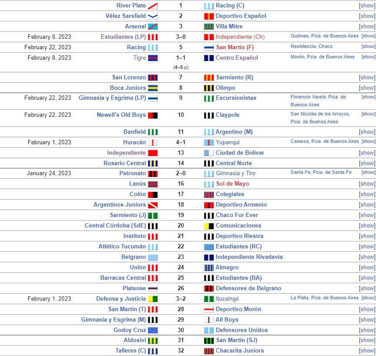376x356 pixels.
Task: Open the San Lorenzo team link
Action: (x=129, y=77)
